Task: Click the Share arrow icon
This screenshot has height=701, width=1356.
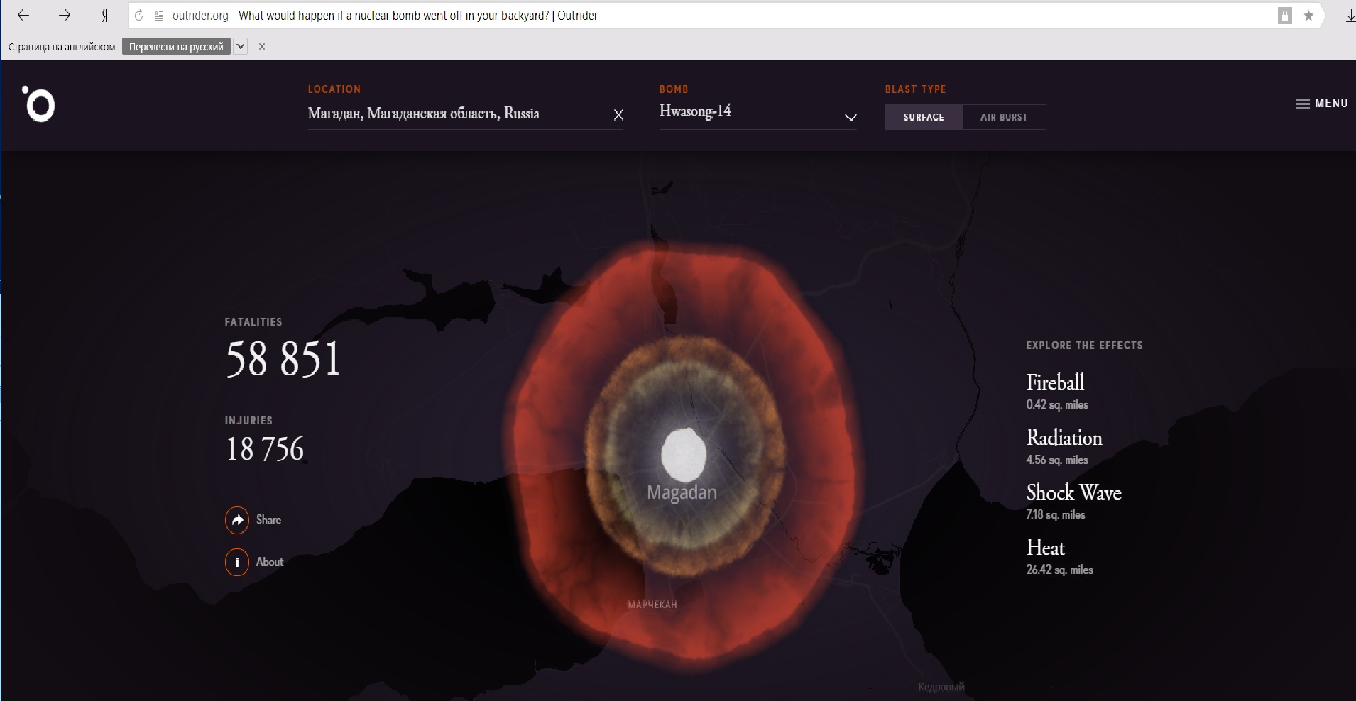Action: (237, 520)
